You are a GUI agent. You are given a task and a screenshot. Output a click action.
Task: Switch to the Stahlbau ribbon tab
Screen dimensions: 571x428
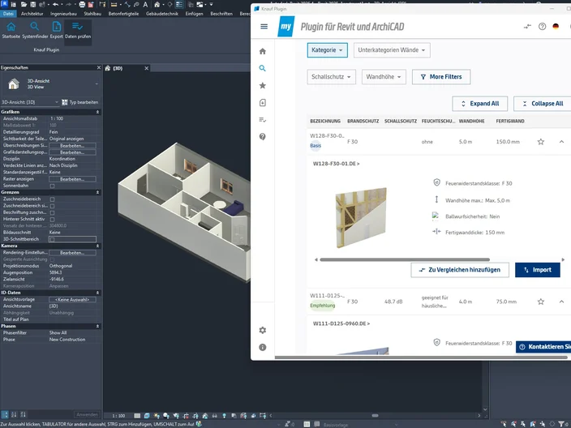[x=92, y=14]
